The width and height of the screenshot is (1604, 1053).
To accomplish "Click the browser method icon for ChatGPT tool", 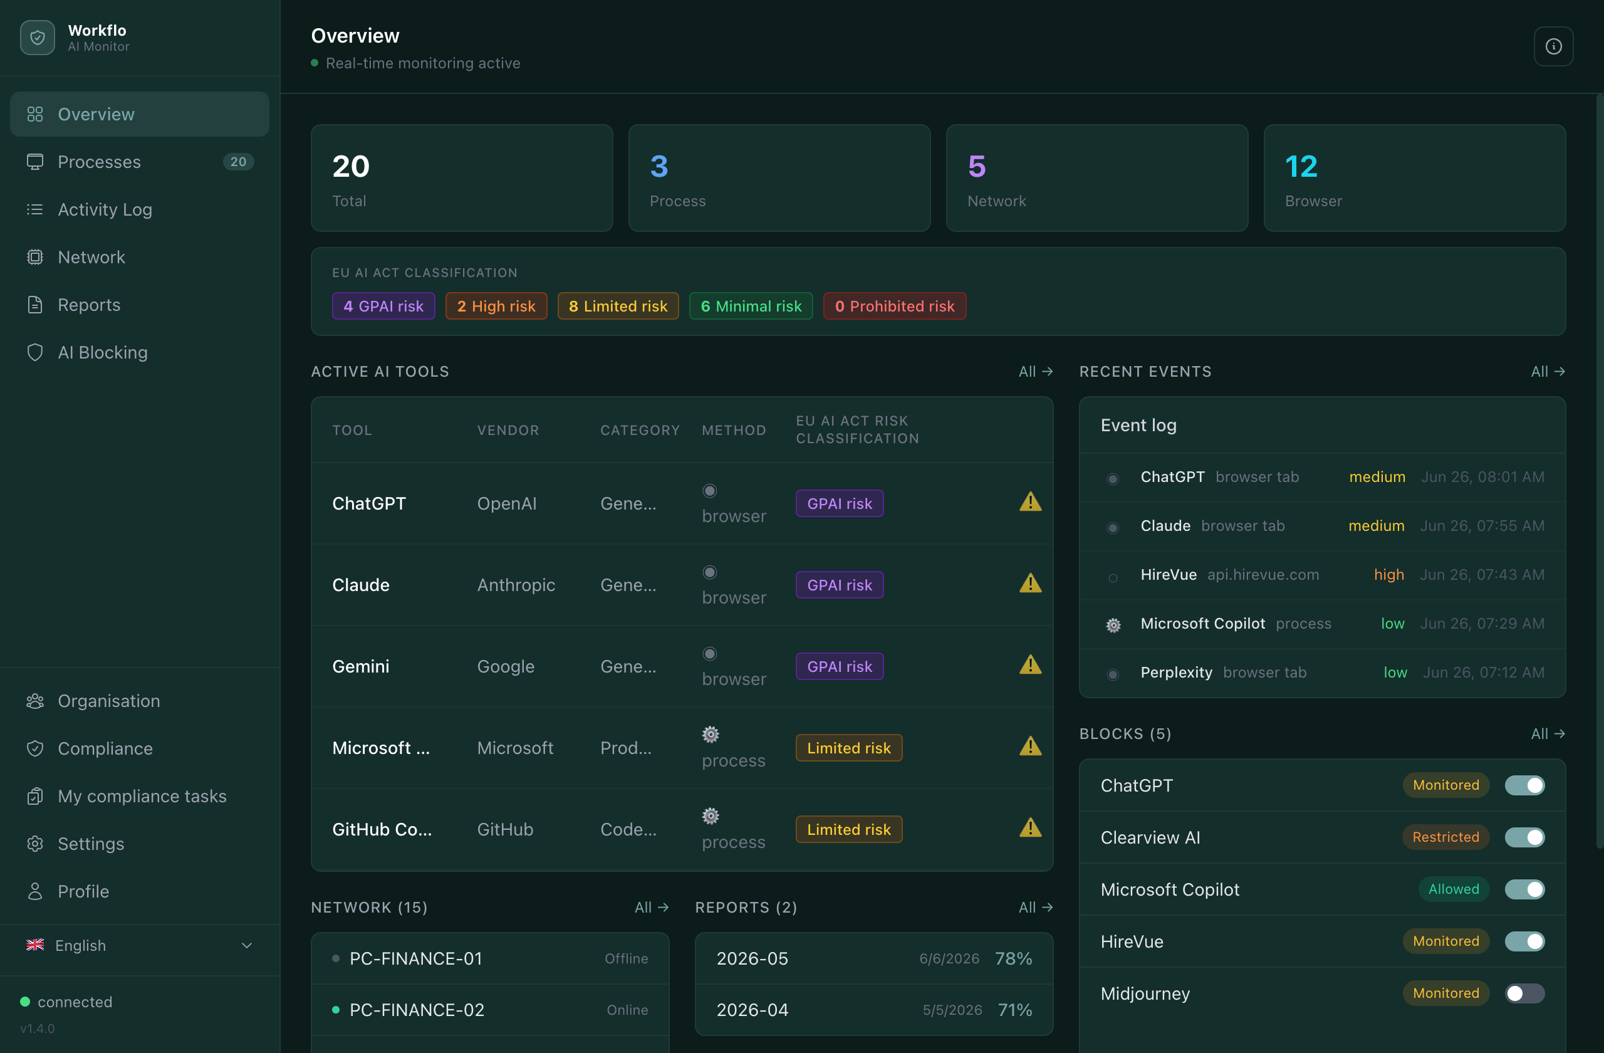I will pyautogui.click(x=710, y=491).
